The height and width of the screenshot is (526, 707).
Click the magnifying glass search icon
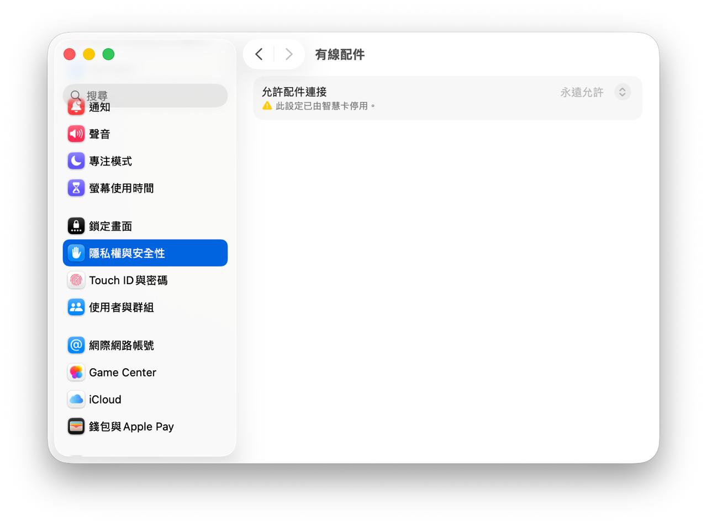pos(76,95)
